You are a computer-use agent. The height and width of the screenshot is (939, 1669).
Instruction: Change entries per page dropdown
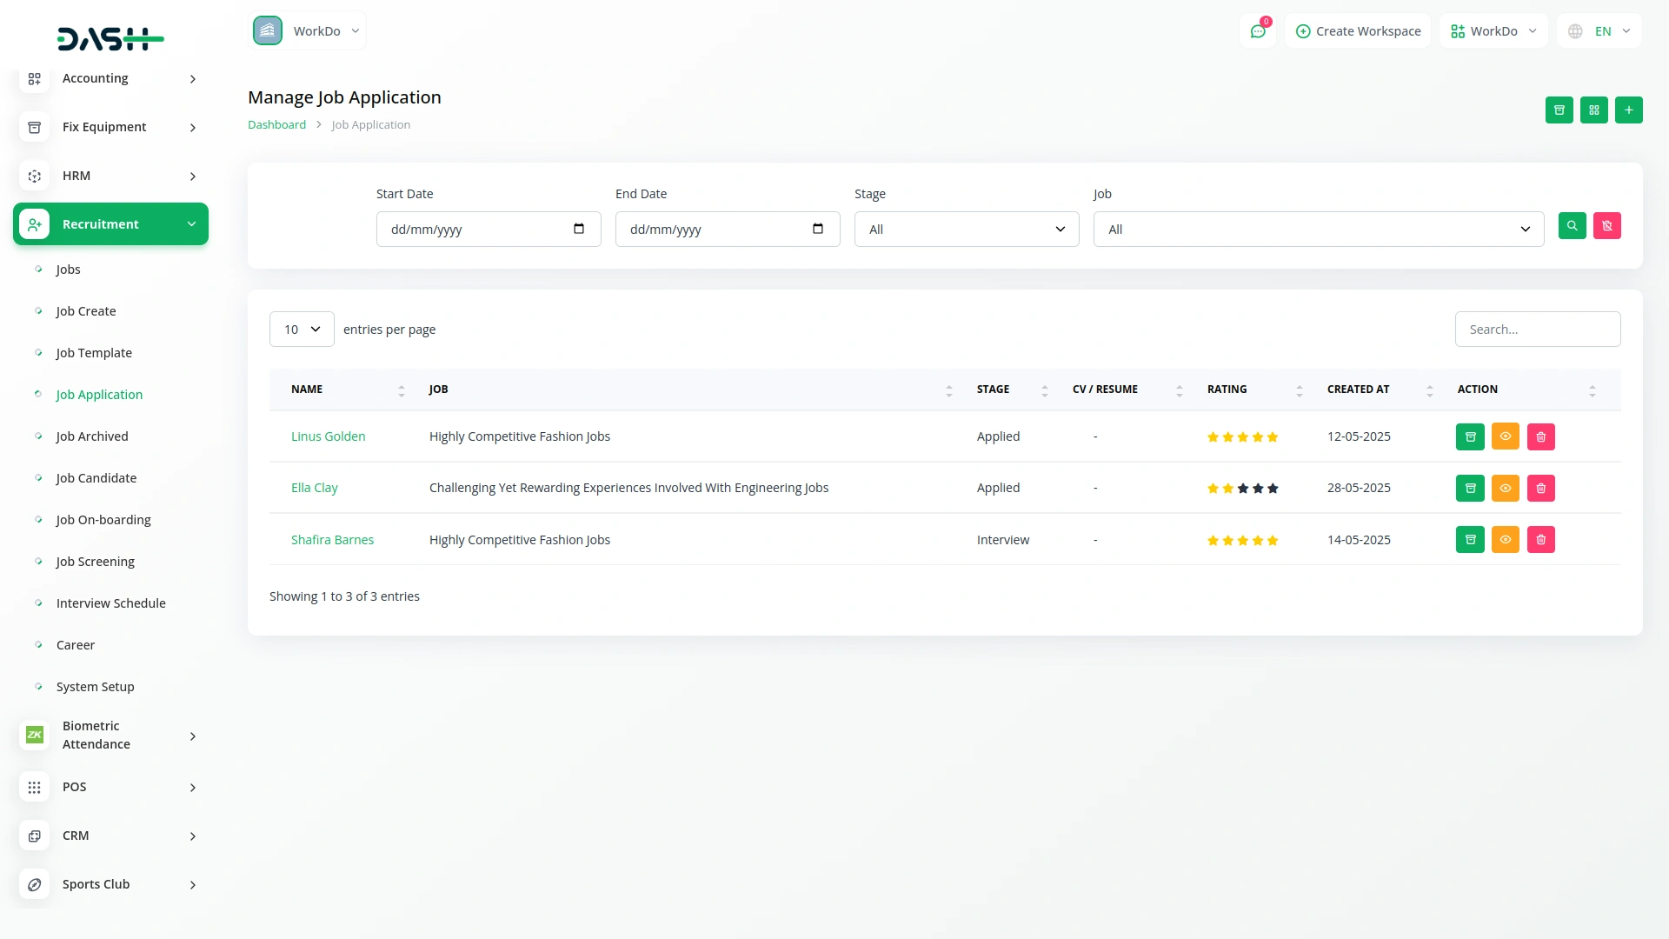coord(302,330)
